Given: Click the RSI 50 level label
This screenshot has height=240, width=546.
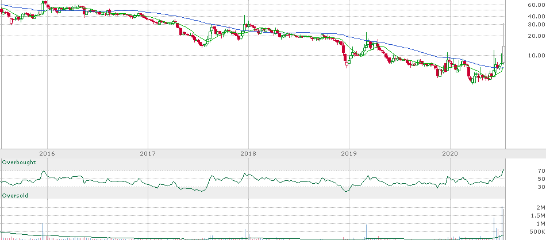Looking at the screenshot, I should tap(541, 179).
